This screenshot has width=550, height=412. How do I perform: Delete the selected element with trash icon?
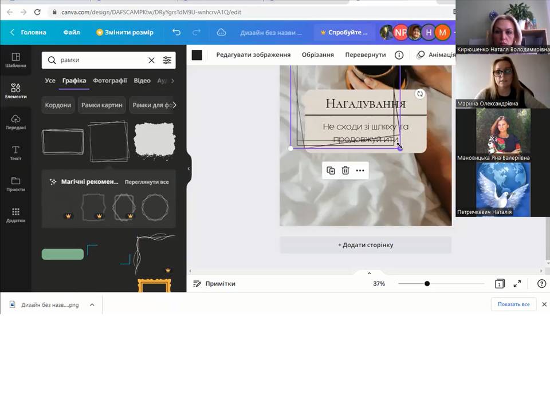pos(345,171)
